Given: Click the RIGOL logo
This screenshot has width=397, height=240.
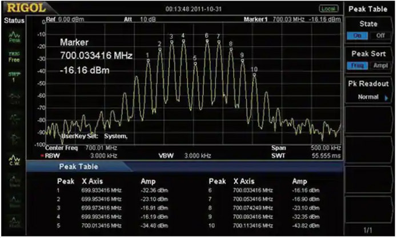Looking at the screenshot, I should [x=20, y=8].
